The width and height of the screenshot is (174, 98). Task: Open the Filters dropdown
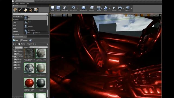tap(26, 47)
